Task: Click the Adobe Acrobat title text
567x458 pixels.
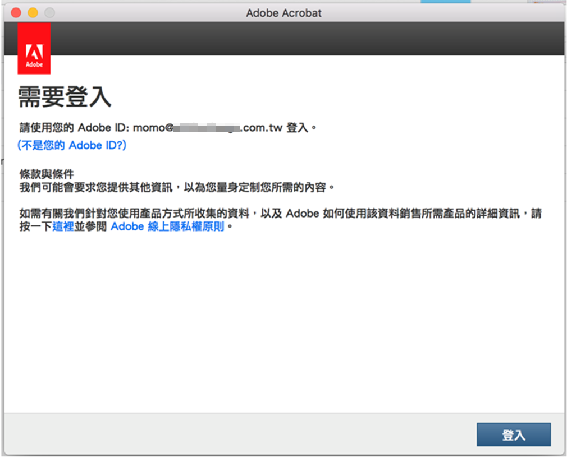Action: [x=284, y=13]
